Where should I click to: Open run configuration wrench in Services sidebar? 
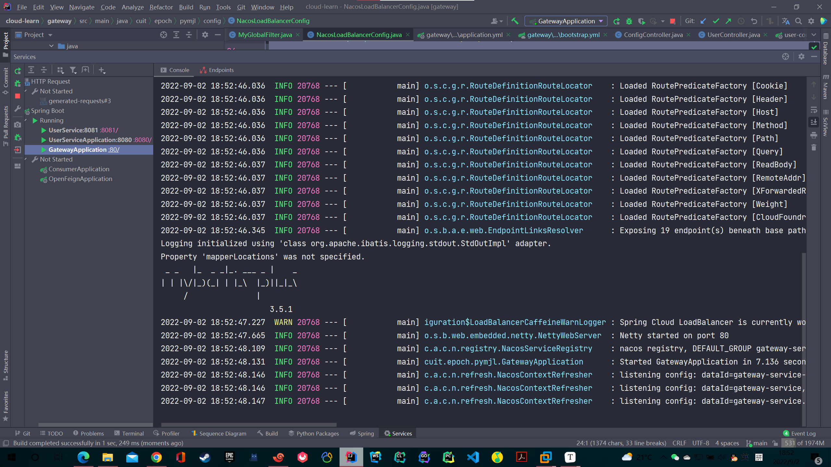click(x=18, y=109)
